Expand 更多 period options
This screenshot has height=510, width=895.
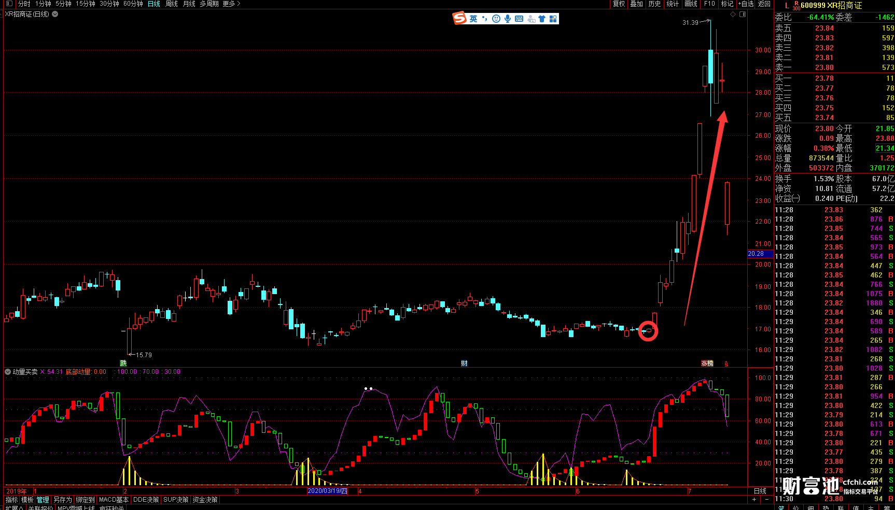pos(231,4)
